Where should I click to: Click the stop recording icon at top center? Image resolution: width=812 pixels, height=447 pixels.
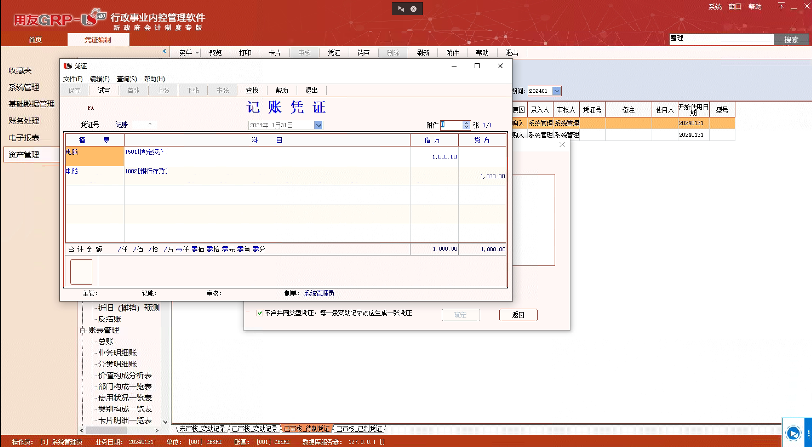point(414,9)
